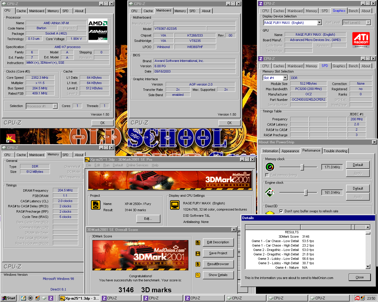
Task: Click the Edit Description document icon
Action: coord(198,242)
